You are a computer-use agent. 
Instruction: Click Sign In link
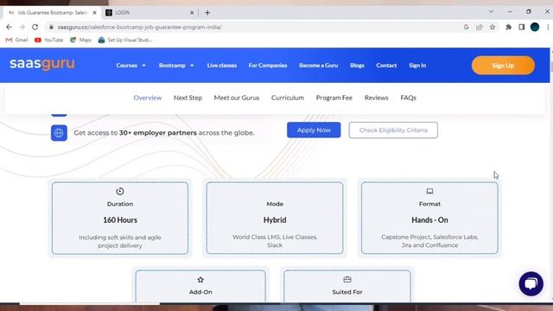tap(417, 66)
